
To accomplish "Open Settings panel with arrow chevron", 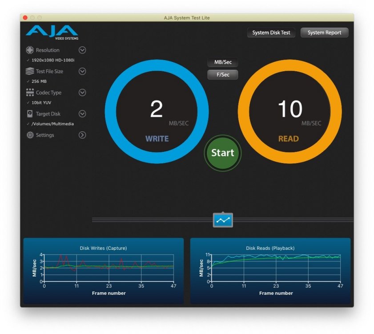I will pos(82,135).
